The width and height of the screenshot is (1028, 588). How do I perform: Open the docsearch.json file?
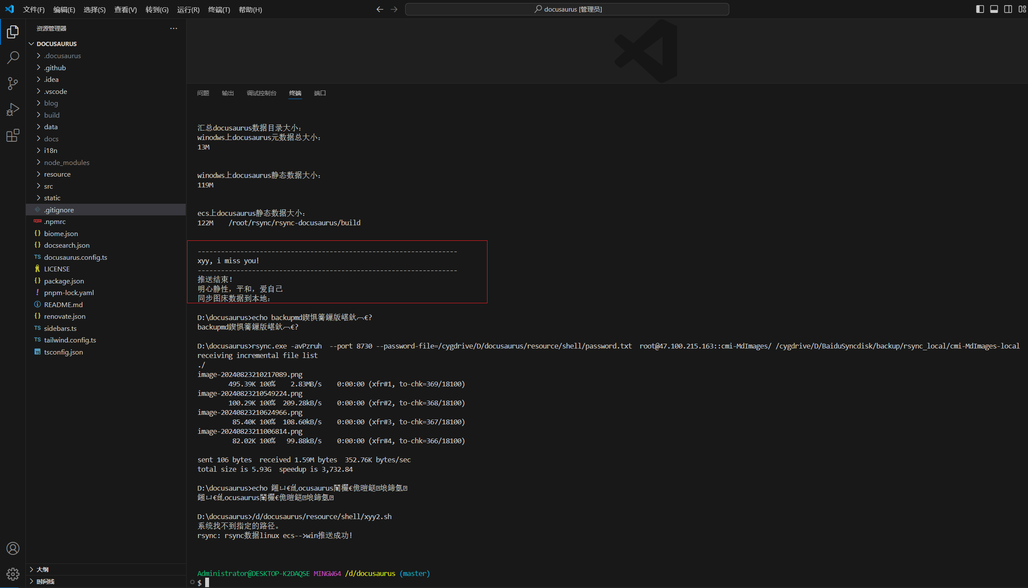(x=106, y=245)
